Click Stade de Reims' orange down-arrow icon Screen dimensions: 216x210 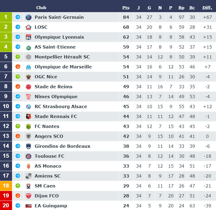(x=18, y=86)
